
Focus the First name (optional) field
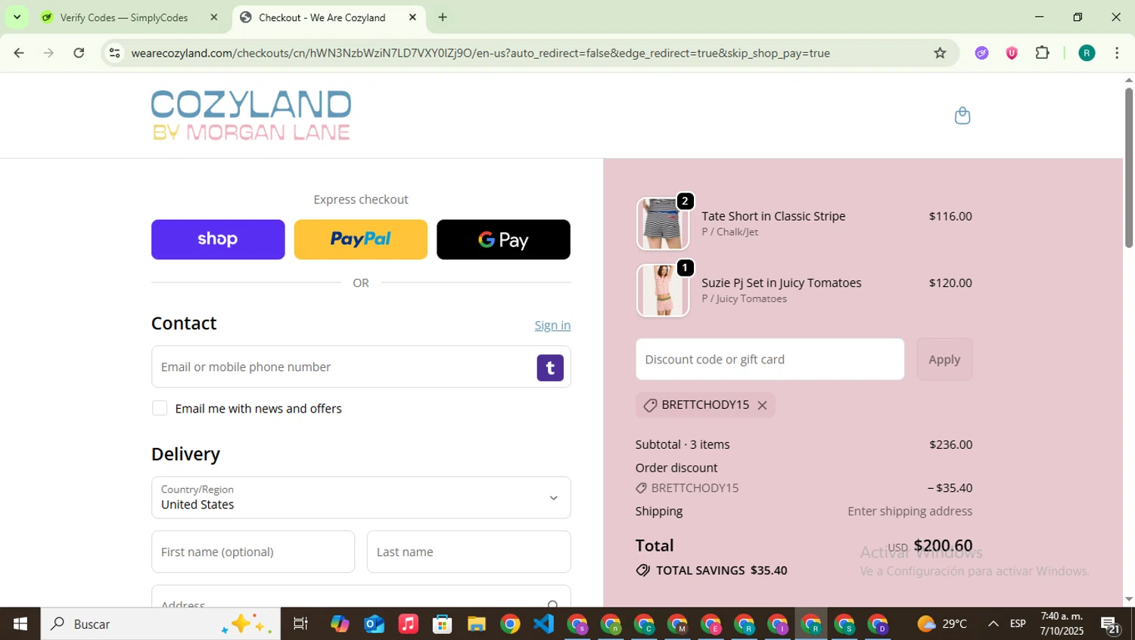click(253, 552)
